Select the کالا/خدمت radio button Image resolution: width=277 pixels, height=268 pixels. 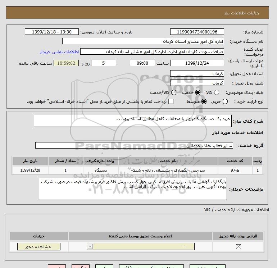pos(174,92)
